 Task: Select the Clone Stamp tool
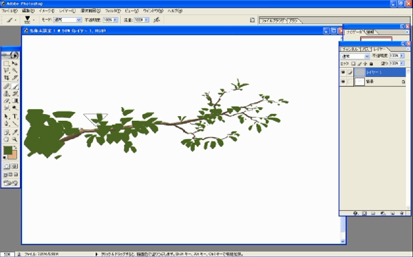coord(7,93)
